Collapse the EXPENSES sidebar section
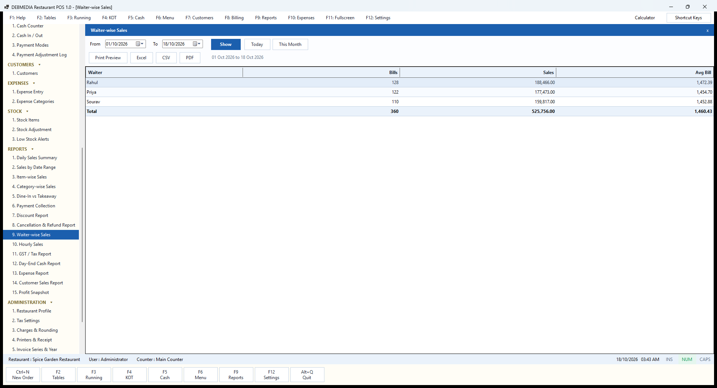The image size is (717, 388). [34, 83]
